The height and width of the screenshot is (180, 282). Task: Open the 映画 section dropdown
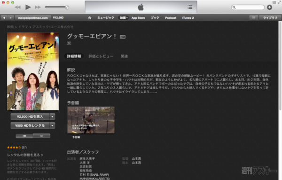(124, 18)
